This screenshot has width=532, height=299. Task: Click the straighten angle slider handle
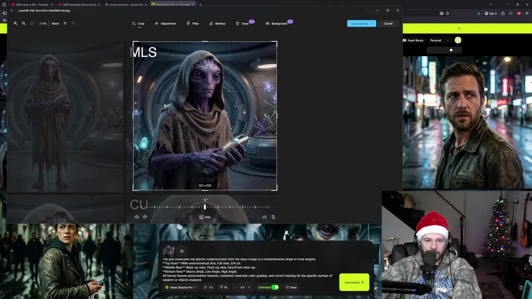[x=205, y=206]
